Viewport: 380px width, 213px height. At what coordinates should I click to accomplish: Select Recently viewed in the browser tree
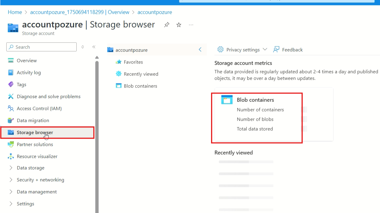click(141, 74)
